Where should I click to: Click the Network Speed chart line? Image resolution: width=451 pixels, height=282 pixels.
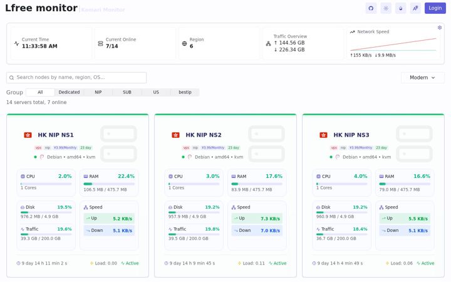tap(393, 44)
